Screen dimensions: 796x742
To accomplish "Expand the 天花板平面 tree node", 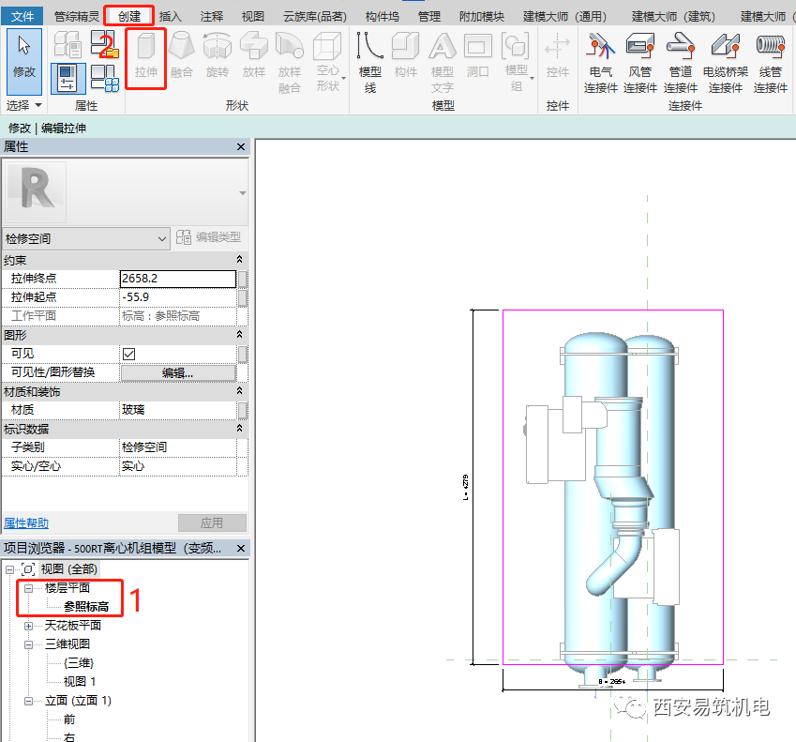I will coord(29,626).
